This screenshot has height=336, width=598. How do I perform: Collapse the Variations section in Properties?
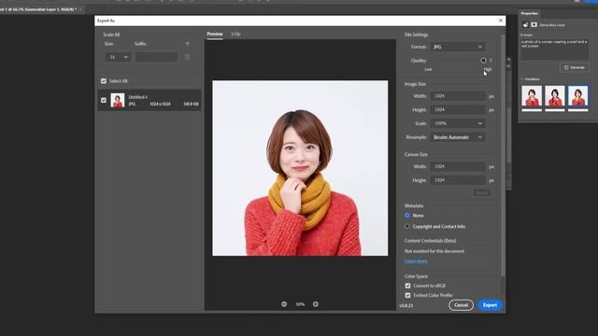point(522,79)
